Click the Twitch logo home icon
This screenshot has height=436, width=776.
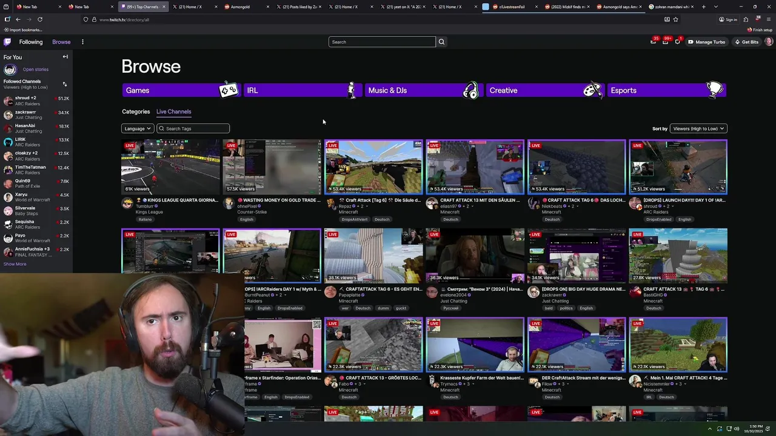[7, 42]
